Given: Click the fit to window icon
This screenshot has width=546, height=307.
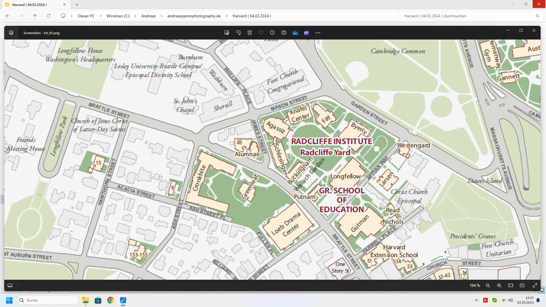Looking at the screenshot, I should tap(511, 285).
